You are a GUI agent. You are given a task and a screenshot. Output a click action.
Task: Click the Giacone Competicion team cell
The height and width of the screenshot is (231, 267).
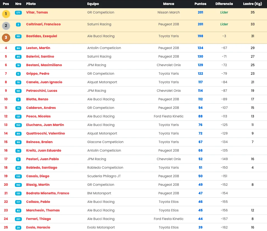pyautogui.click(x=105, y=142)
